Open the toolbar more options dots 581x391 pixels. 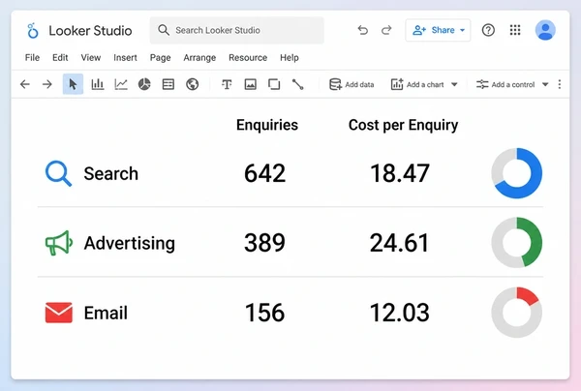pos(560,84)
